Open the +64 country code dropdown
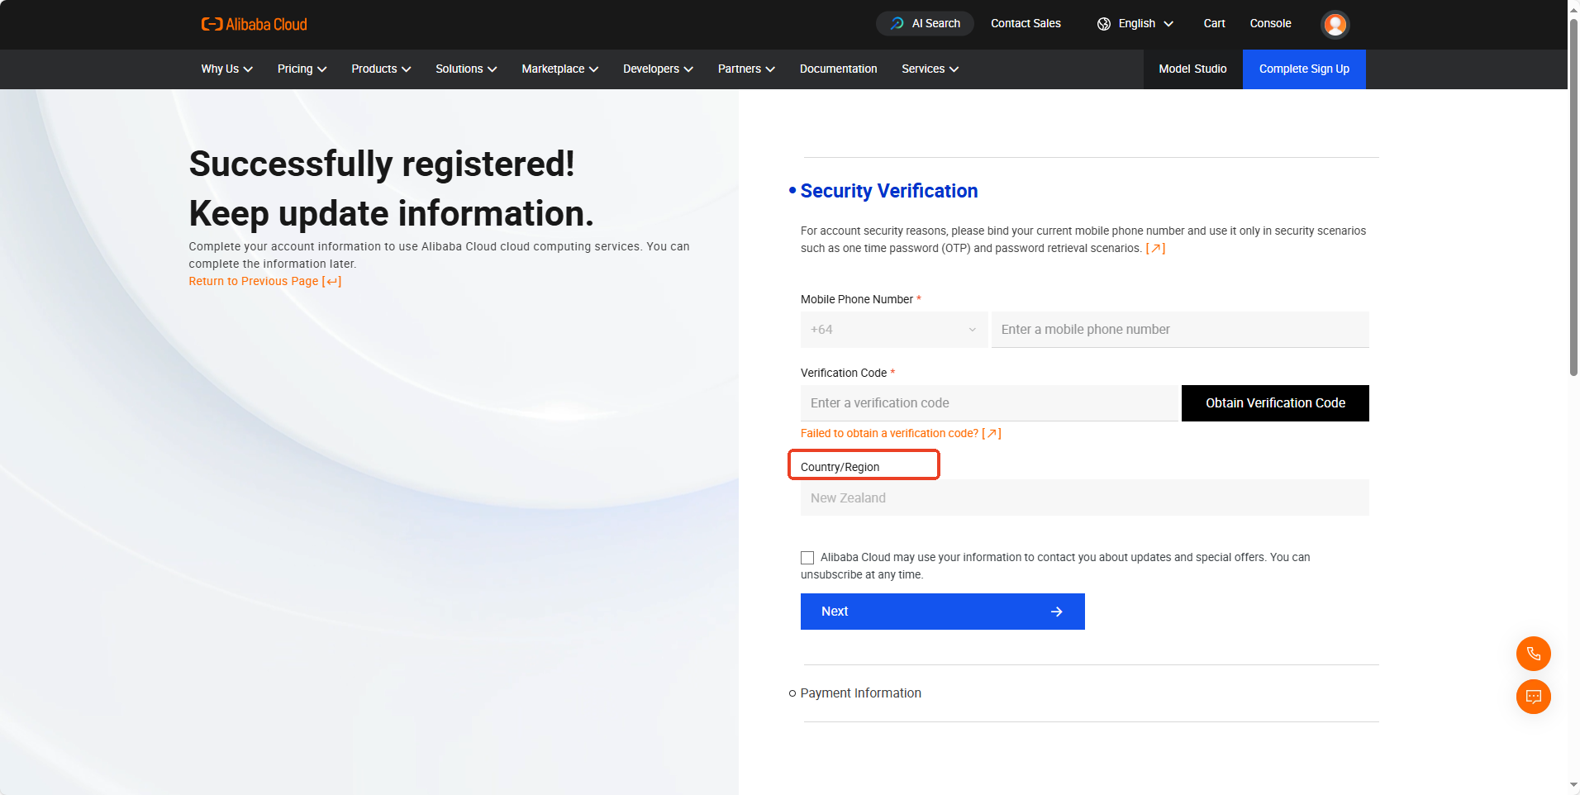 [893, 330]
